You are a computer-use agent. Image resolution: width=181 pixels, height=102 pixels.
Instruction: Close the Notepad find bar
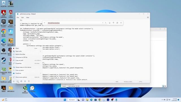click(x=121, y=23)
